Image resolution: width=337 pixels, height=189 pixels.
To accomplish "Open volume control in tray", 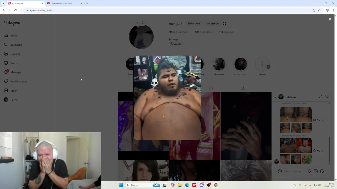I will 320,185.
